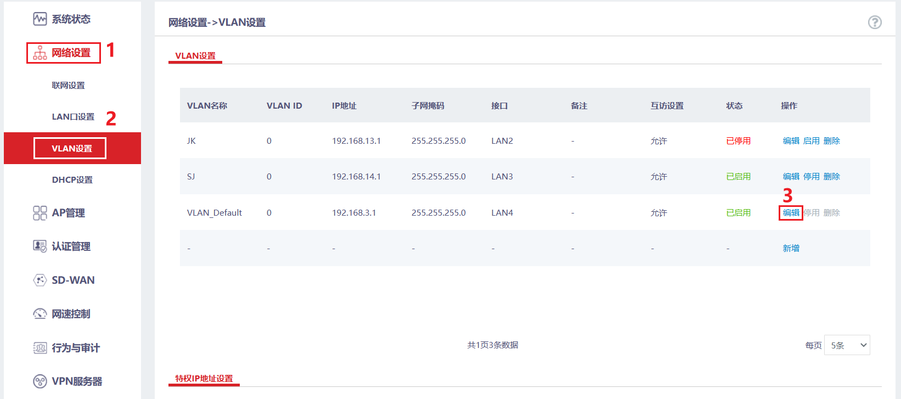The width and height of the screenshot is (901, 399).
Task: Open 联网设置 submenu item
Action: coord(69,86)
